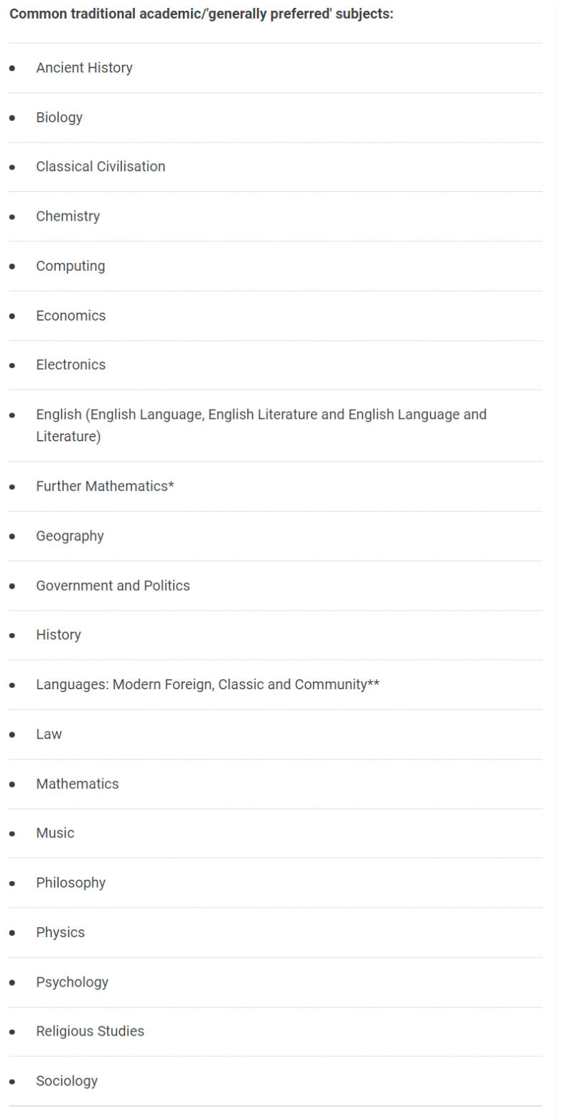565x1119 pixels.
Task: Click the Ancient History list item
Action: click(x=84, y=68)
